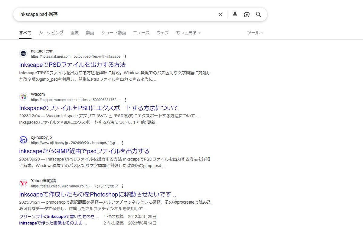Start voice search with microphone icon
This screenshot has height=226, width=363.
(235, 15)
